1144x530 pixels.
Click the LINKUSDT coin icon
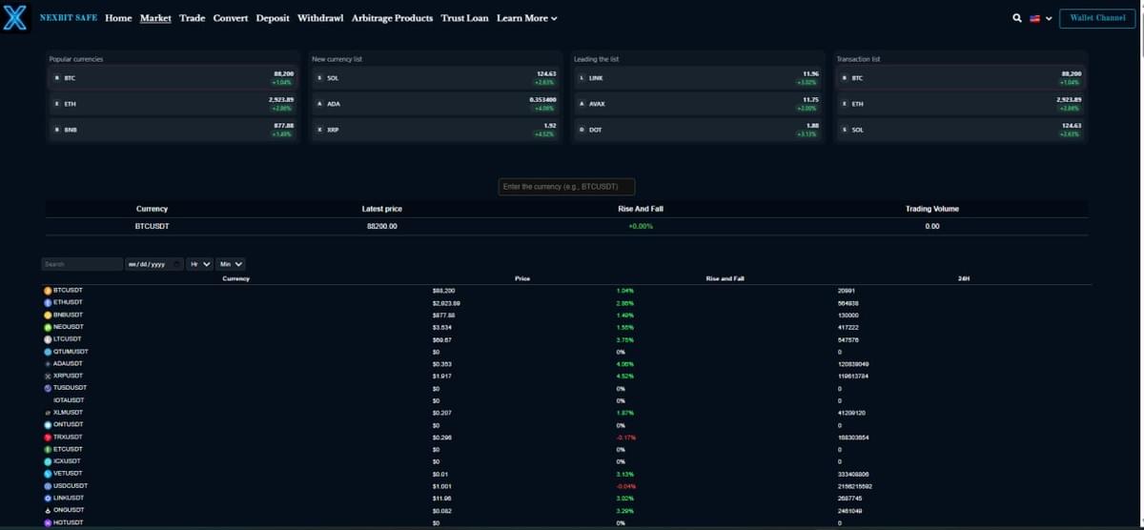[x=48, y=498]
